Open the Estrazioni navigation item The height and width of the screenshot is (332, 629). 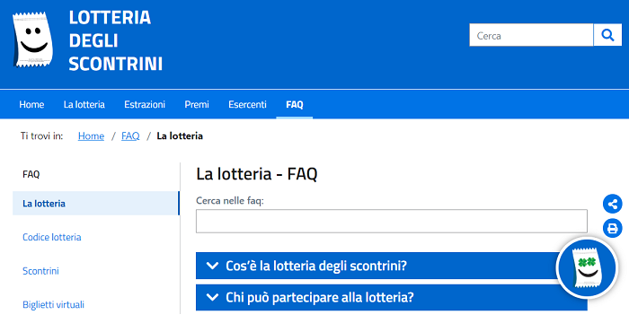click(145, 104)
